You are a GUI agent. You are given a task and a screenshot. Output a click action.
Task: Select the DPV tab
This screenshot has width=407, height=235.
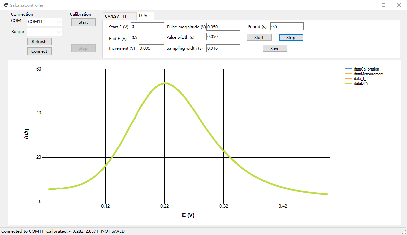tap(144, 16)
